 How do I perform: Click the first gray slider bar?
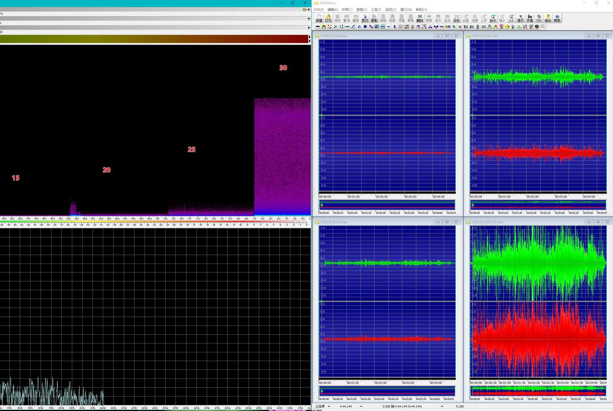click(151, 9)
